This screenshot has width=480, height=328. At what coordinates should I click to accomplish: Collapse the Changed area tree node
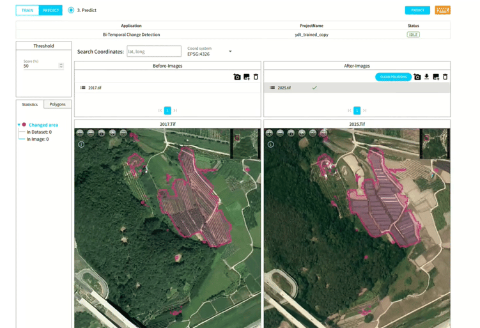coord(19,125)
